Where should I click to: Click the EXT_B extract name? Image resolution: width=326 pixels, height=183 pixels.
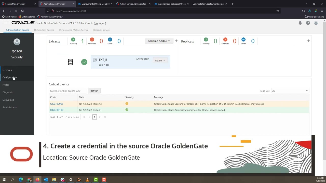pyautogui.click(x=103, y=60)
